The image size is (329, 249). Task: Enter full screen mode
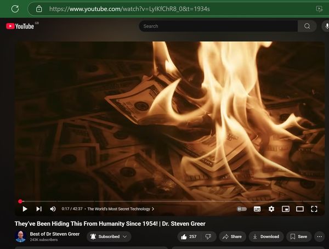click(314, 209)
